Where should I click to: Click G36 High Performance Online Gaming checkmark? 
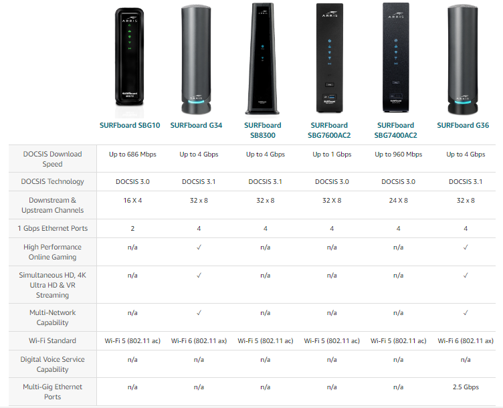(x=466, y=247)
